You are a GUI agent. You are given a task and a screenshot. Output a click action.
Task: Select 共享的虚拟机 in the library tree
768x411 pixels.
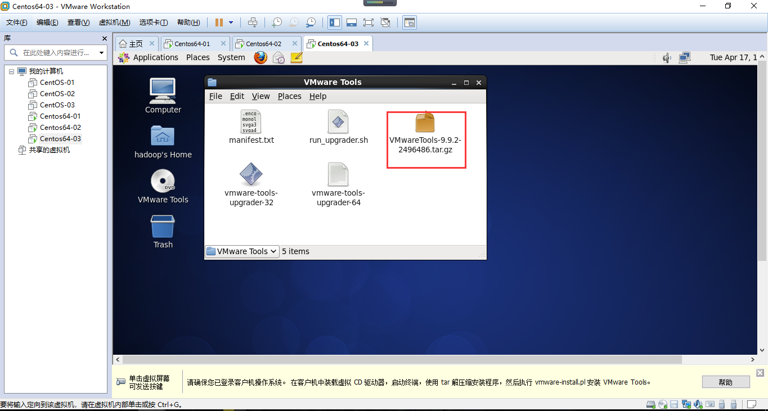44,150
